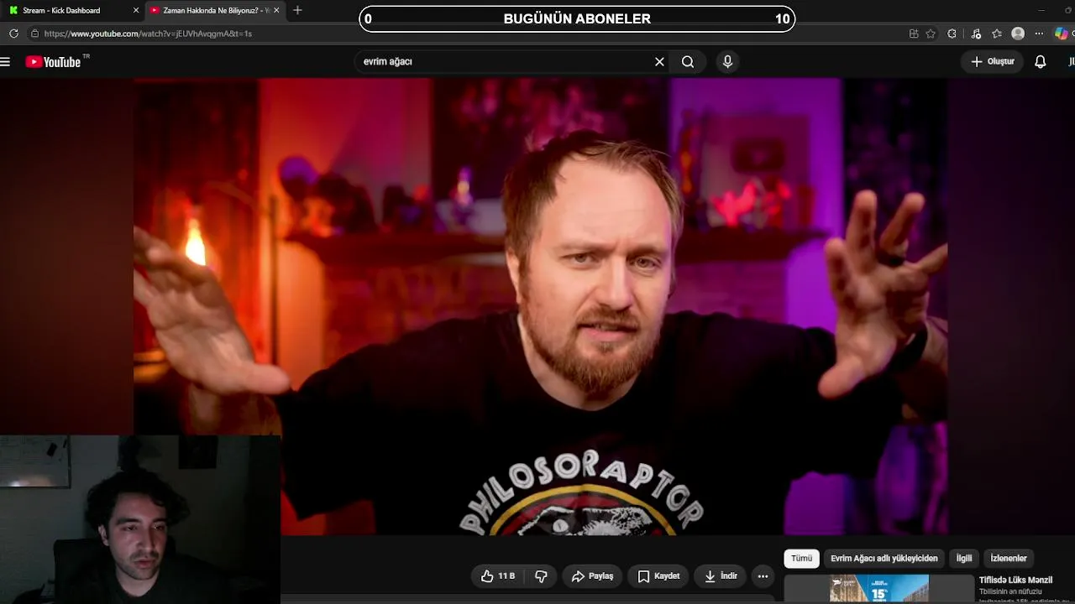Open the three-dot more actions menu
The width and height of the screenshot is (1075, 604).
763,576
